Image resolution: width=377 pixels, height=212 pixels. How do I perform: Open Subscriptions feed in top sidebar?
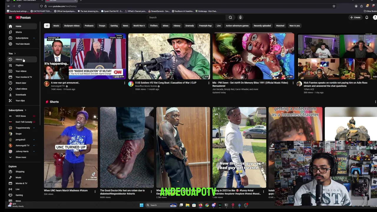[22, 38]
